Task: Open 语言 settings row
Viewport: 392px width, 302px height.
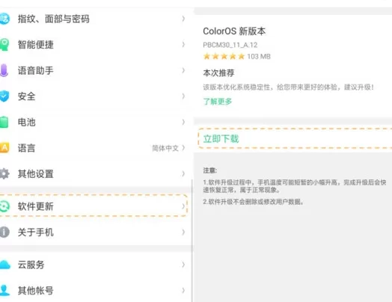Action: pyautogui.click(x=96, y=148)
